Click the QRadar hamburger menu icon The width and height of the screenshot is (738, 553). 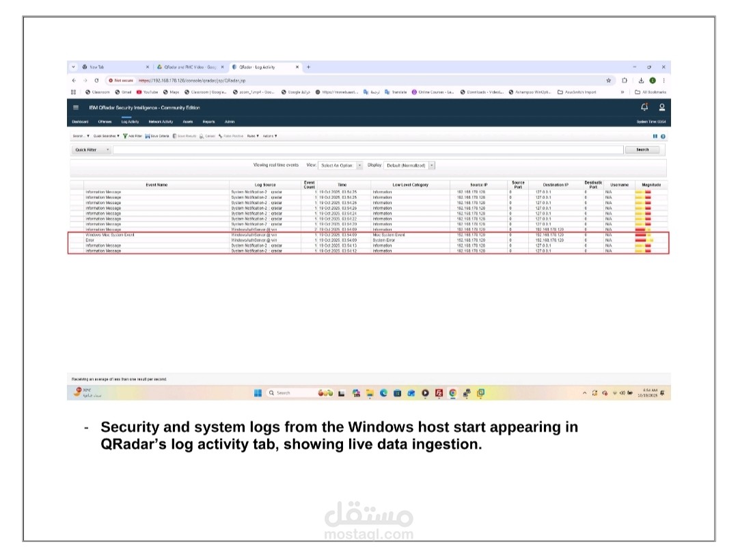[x=75, y=107]
